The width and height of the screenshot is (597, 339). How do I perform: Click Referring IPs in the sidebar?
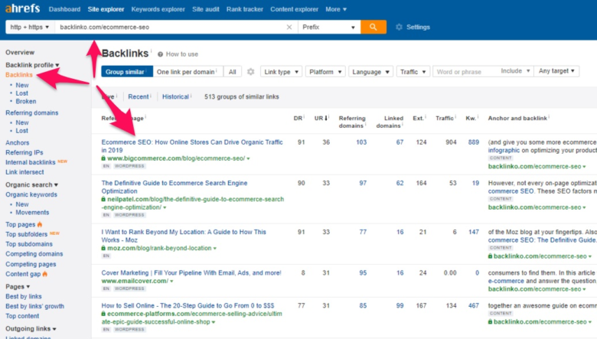coord(24,152)
